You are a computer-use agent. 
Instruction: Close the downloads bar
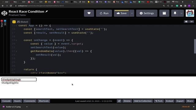pos(194,107)
